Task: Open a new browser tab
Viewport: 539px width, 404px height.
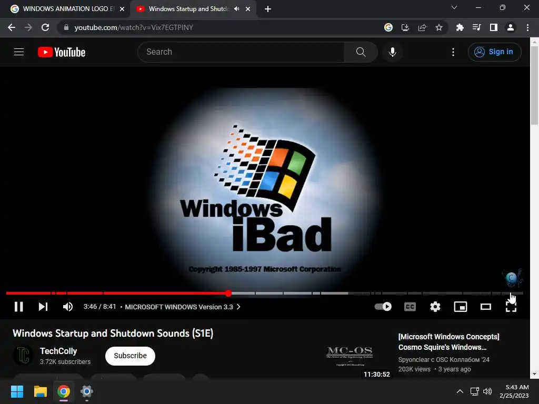Action: [268, 9]
